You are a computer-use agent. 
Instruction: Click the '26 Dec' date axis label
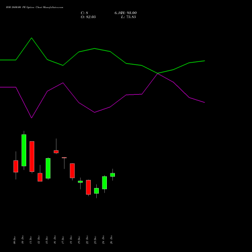[111, 240]
